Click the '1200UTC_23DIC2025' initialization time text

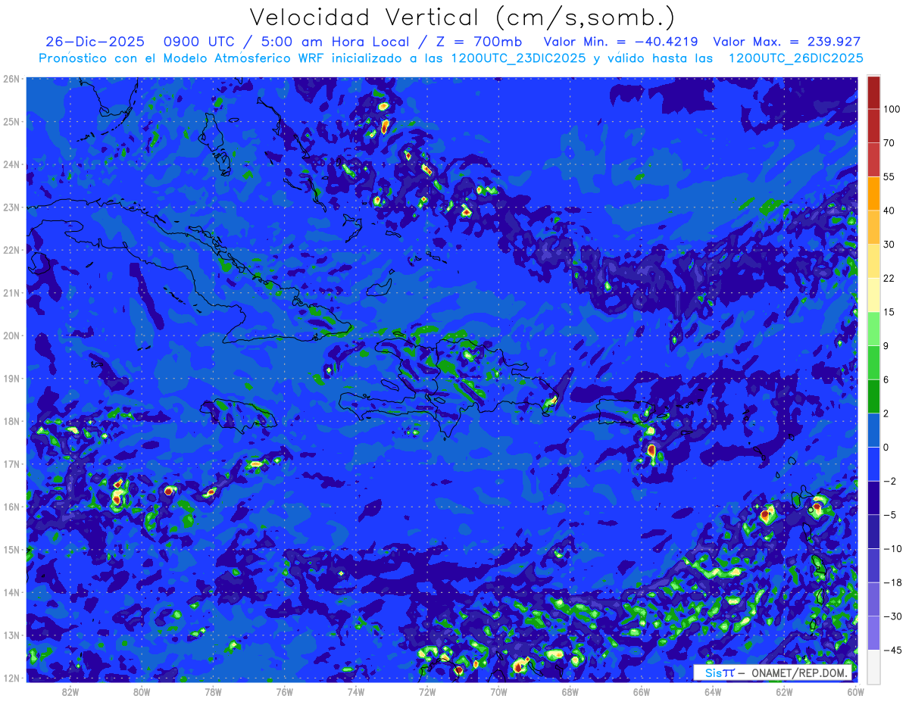(518, 58)
